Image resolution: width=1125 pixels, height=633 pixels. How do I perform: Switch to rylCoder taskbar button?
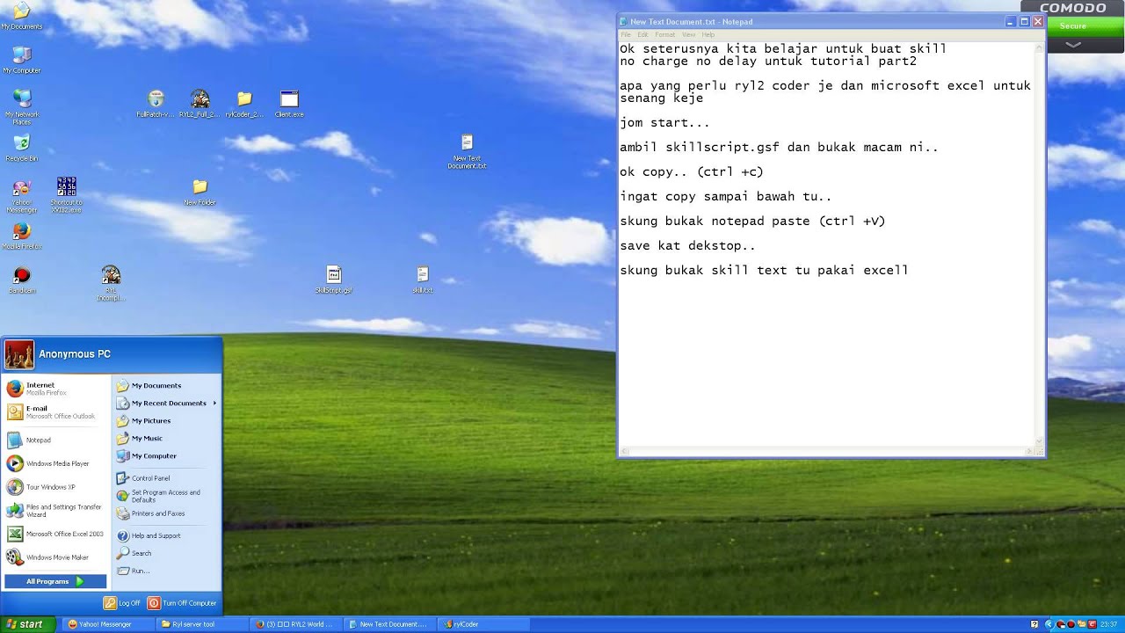point(483,624)
